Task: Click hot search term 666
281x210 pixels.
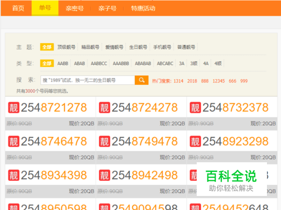Action: pyautogui.click(x=233, y=81)
